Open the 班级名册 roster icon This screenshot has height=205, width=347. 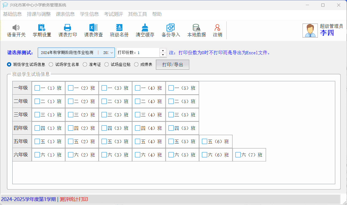tap(119, 28)
